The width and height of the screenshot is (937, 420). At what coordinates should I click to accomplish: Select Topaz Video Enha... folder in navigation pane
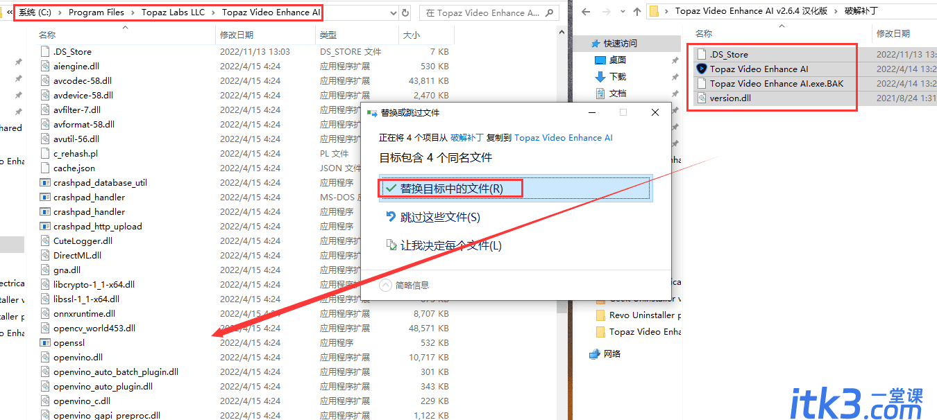pos(645,331)
